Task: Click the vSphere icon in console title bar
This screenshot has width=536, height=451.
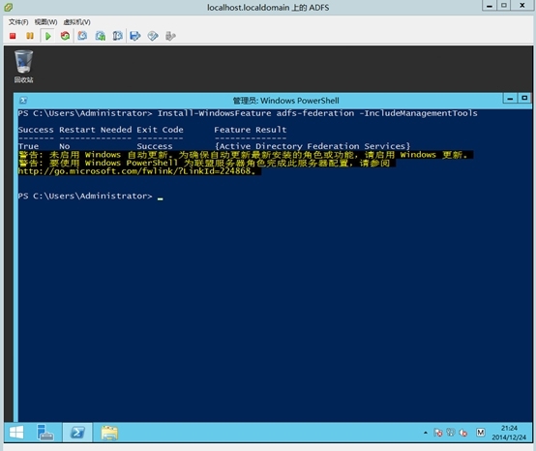Action: 9,7
